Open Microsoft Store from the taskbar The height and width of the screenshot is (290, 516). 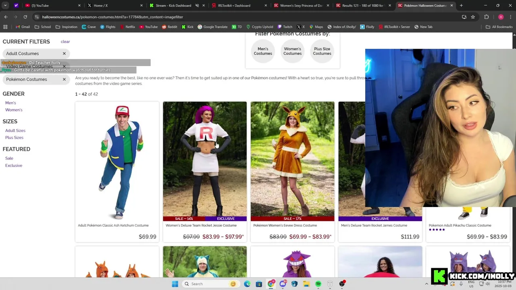259,284
